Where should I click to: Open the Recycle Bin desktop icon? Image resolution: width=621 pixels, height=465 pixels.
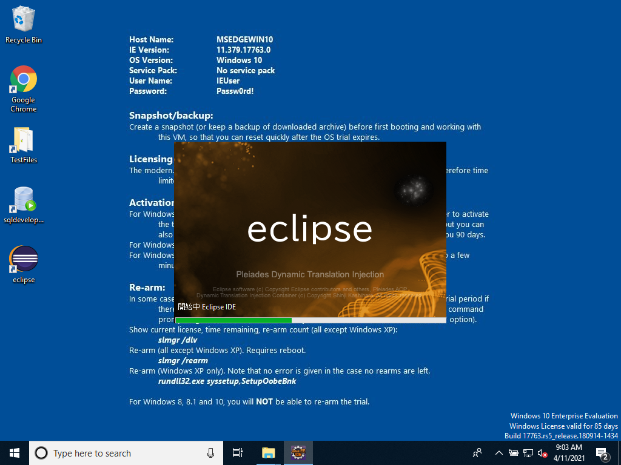24,24
